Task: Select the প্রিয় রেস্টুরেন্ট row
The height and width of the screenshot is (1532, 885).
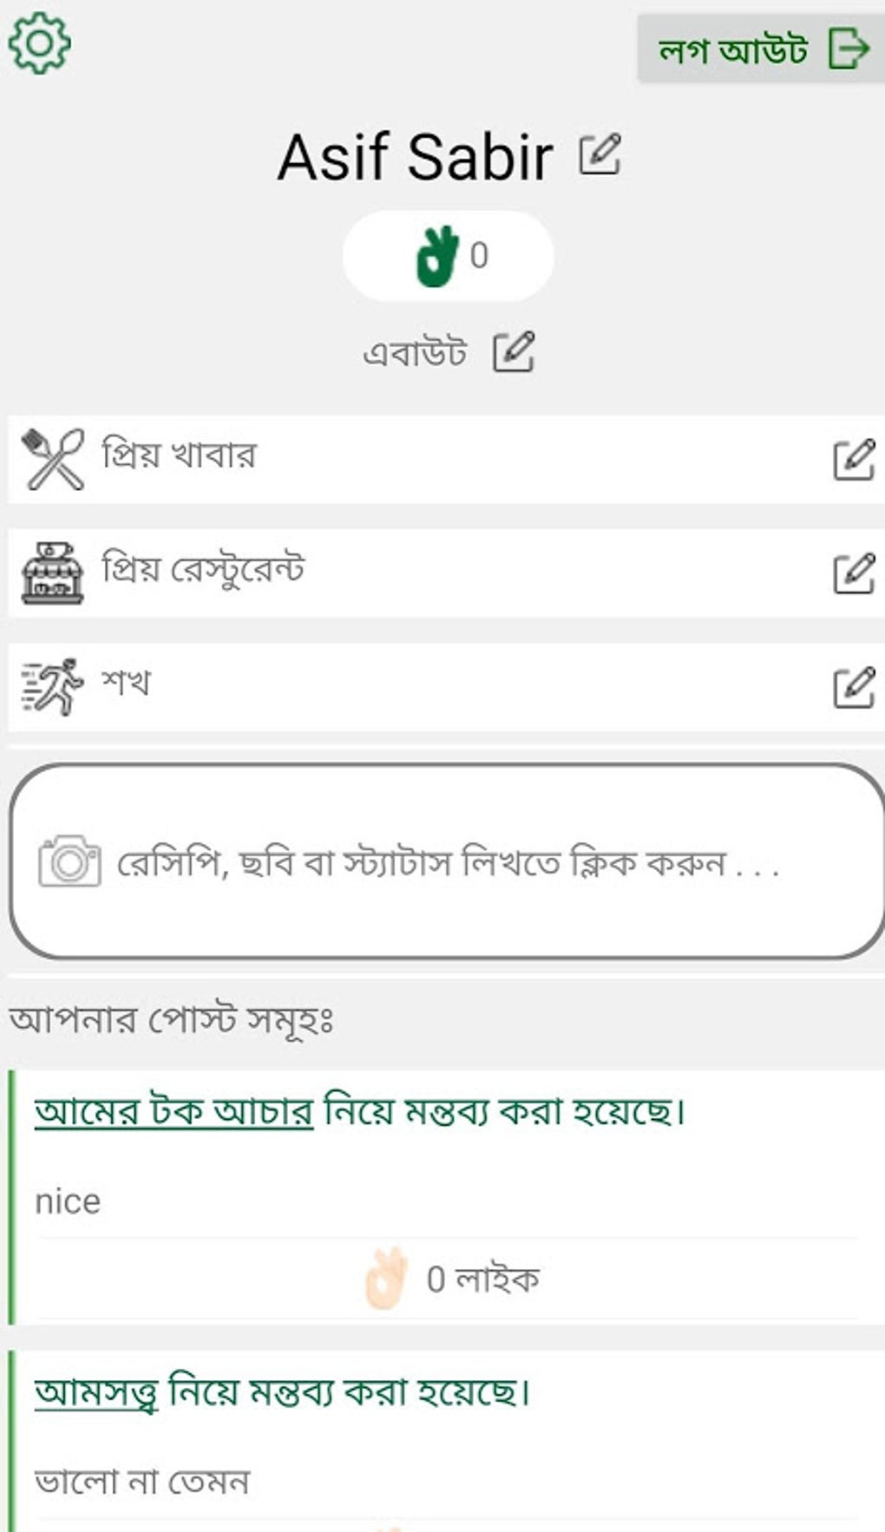Action: point(434,573)
